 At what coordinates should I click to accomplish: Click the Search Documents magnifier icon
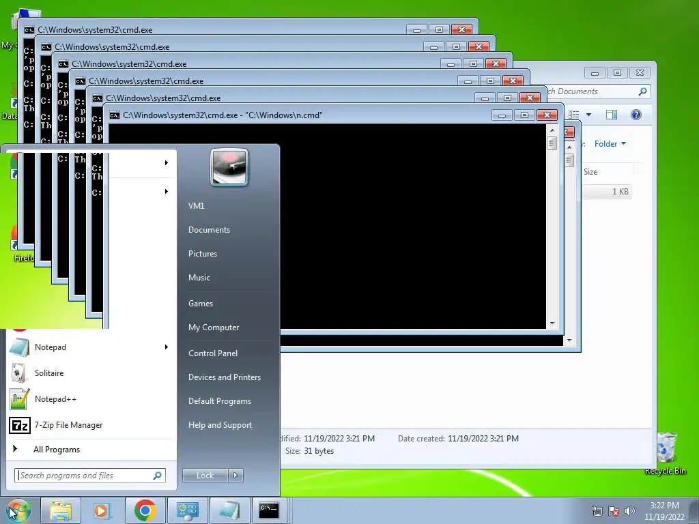642,91
